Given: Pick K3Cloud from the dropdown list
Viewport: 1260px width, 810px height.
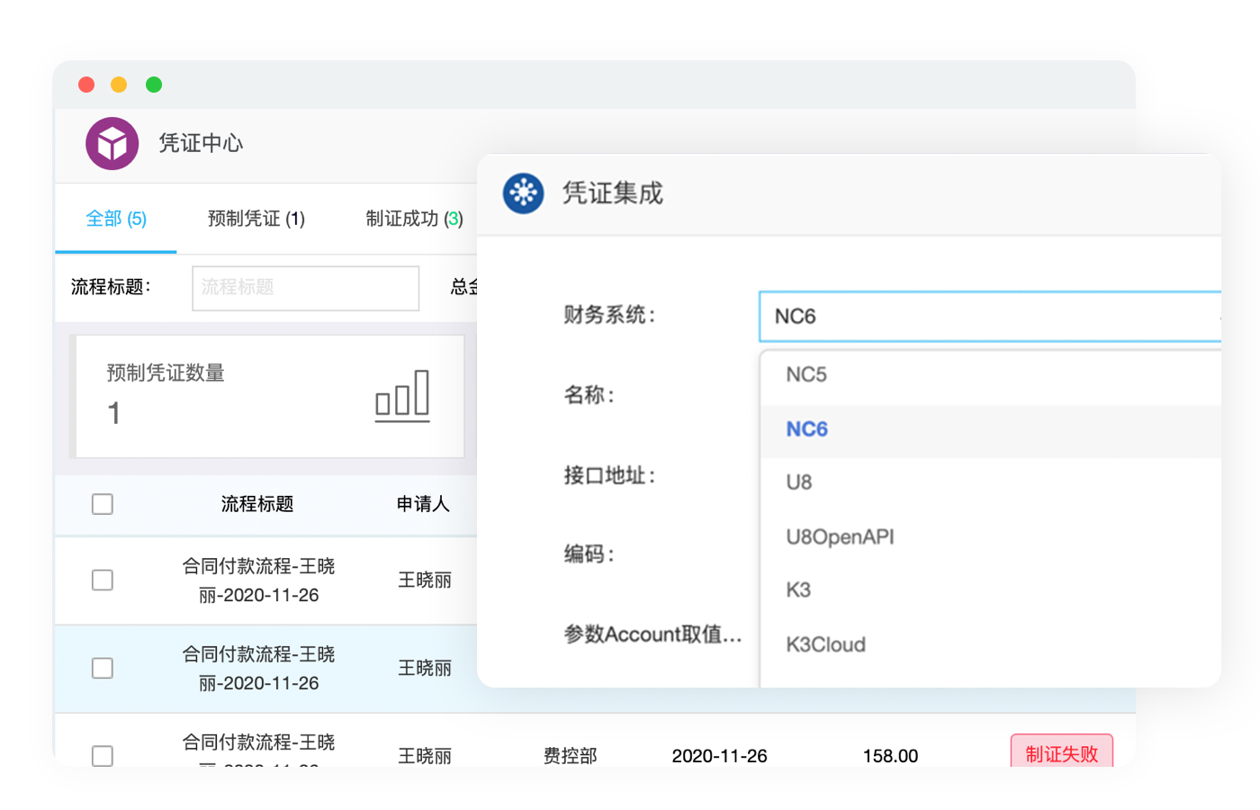Looking at the screenshot, I should point(990,644).
